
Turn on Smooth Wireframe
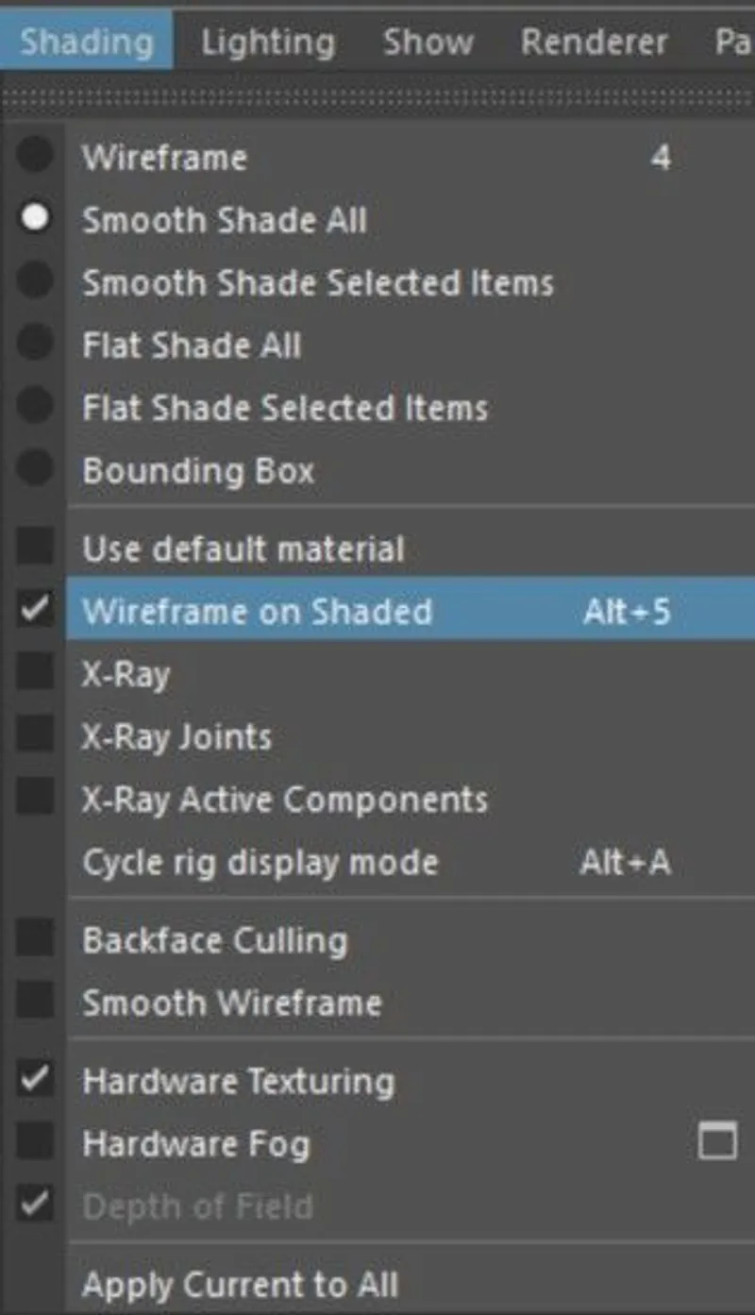pyautogui.click(x=231, y=1002)
